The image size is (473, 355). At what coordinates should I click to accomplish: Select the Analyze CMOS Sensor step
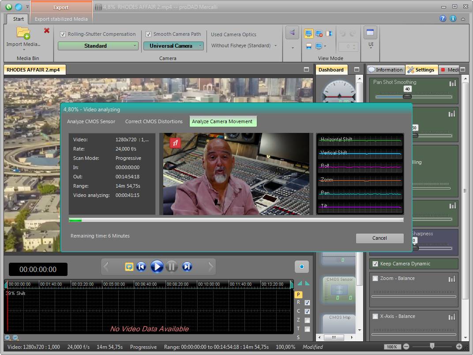[91, 121]
